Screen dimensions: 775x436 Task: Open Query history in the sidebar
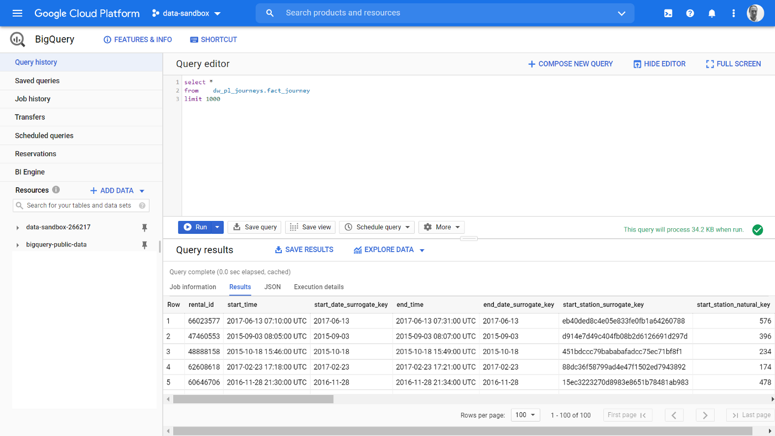pos(81,63)
